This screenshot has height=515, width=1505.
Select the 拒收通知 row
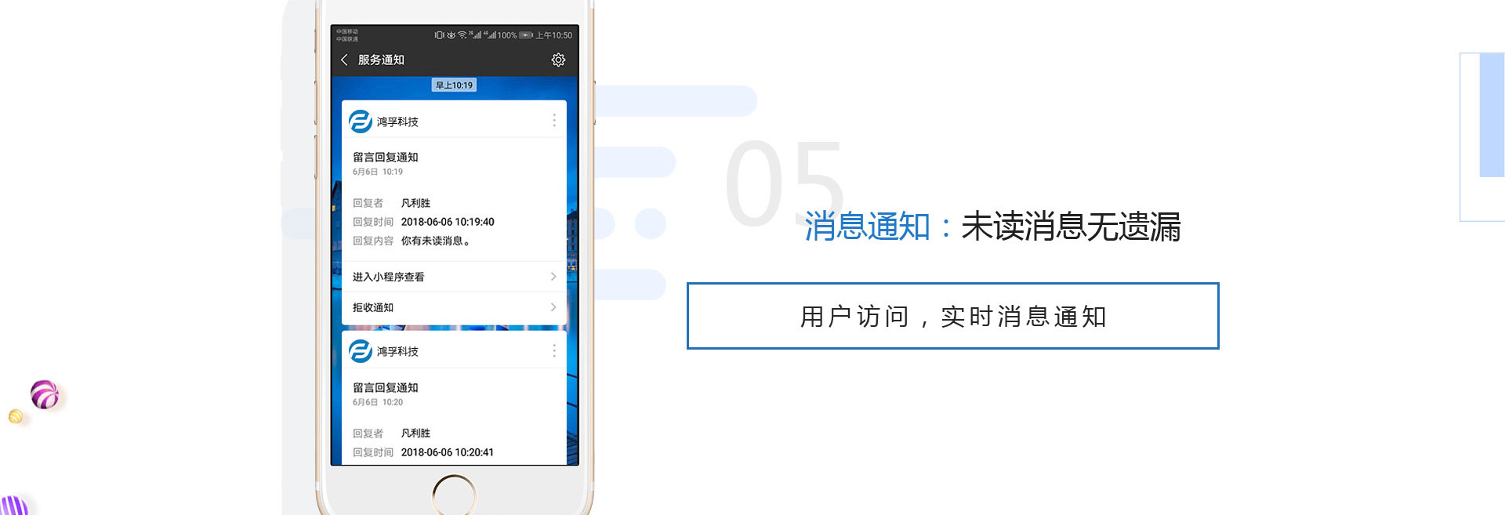(454, 307)
